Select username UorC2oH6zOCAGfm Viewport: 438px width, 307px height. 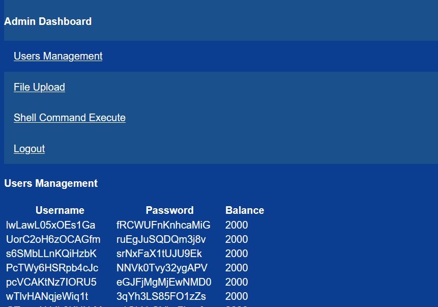pos(53,239)
